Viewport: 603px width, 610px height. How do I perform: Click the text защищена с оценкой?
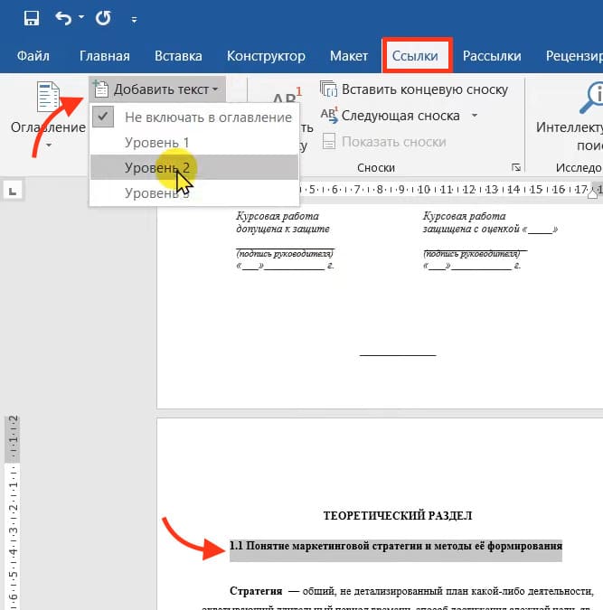pyautogui.click(x=471, y=229)
